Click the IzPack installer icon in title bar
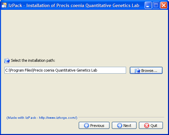 pos(4,5)
